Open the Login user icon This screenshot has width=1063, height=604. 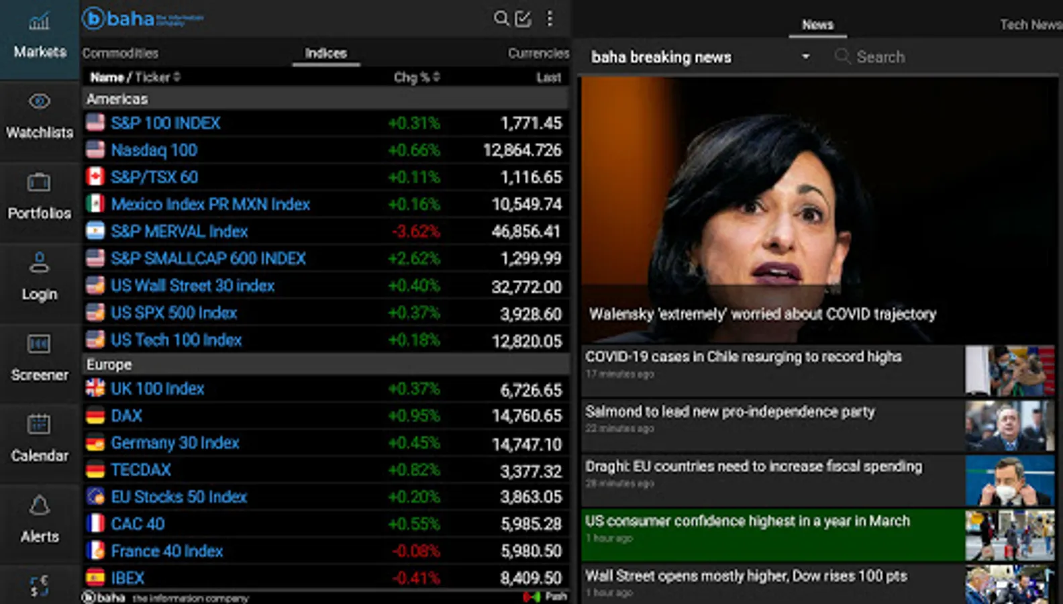click(x=40, y=262)
